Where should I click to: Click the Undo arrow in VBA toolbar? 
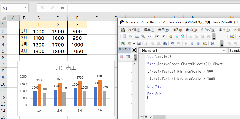coord(172,43)
